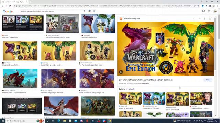Open the tab search chevron in the title bar

coord(201,2)
